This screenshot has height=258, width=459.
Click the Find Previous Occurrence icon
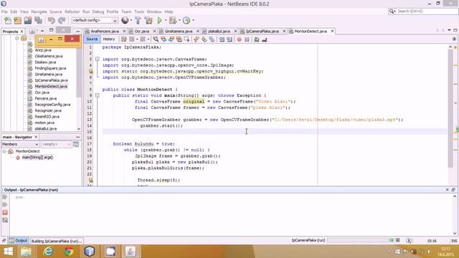coord(164,39)
